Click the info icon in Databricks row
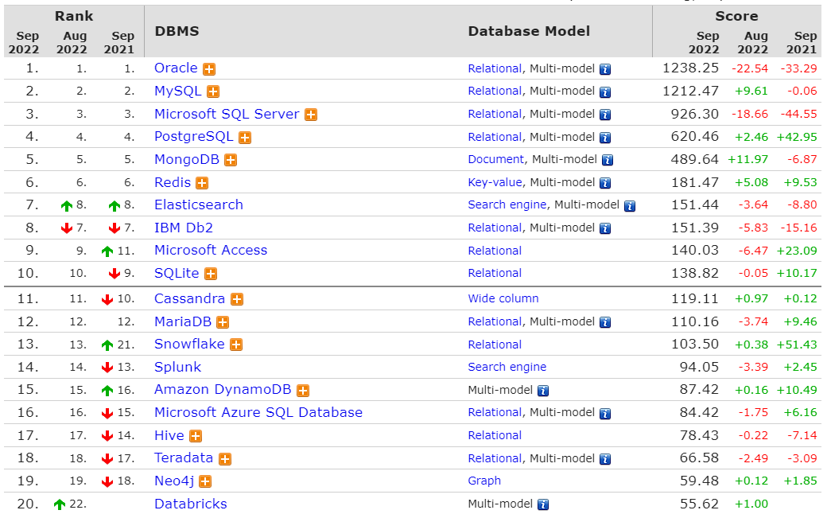 pos(543,505)
